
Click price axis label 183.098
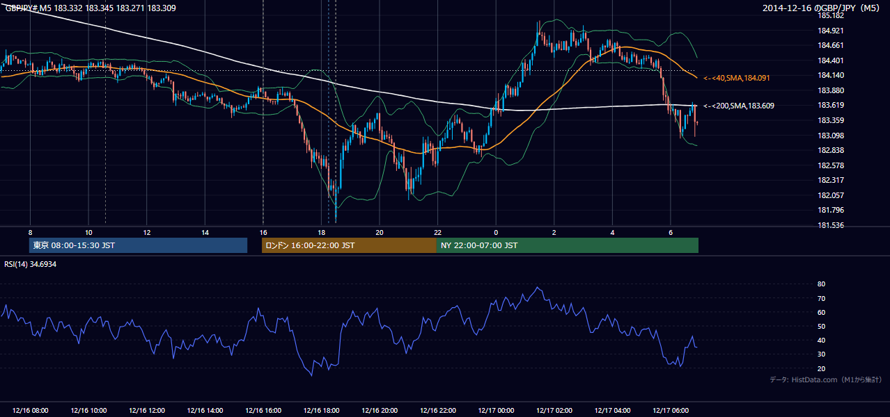(x=830, y=136)
